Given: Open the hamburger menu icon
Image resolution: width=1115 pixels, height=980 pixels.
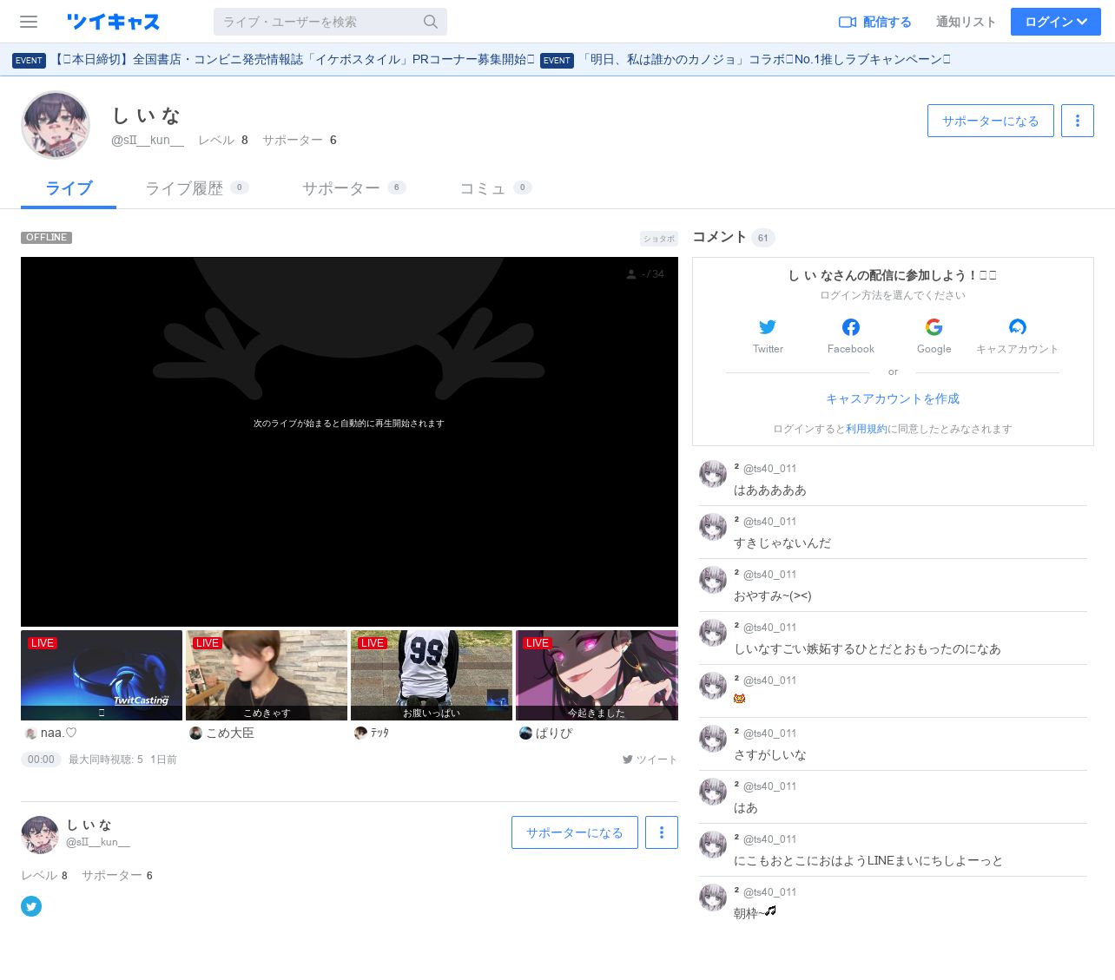Looking at the screenshot, I should 29,22.
